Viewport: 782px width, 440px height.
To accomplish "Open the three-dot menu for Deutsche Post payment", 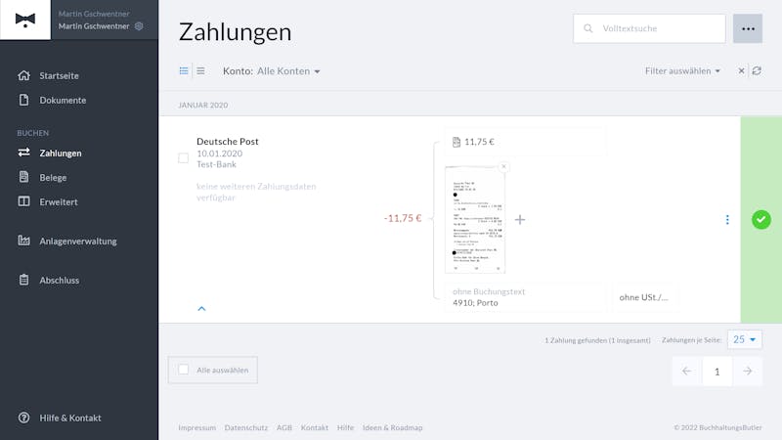I will pos(727,219).
